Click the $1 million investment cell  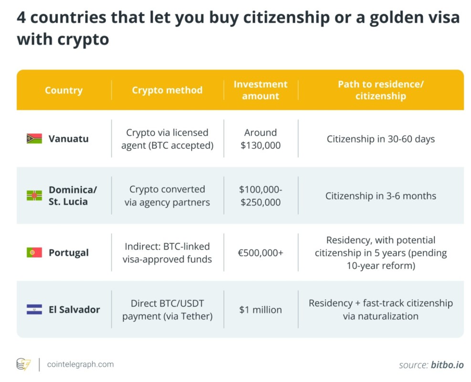(x=261, y=309)
